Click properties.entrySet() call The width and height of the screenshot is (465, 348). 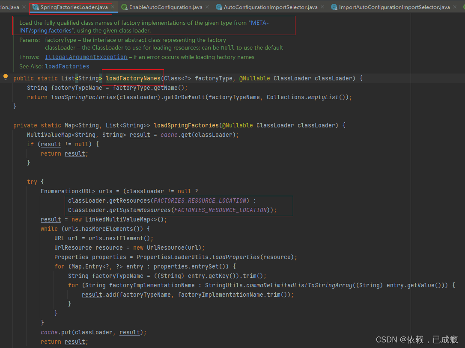point(191,266)
